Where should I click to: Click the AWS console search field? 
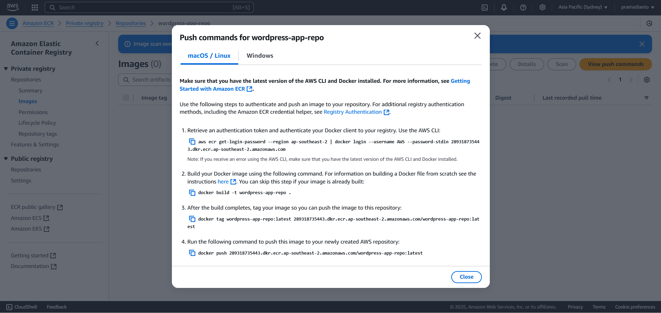pos(149,7)
